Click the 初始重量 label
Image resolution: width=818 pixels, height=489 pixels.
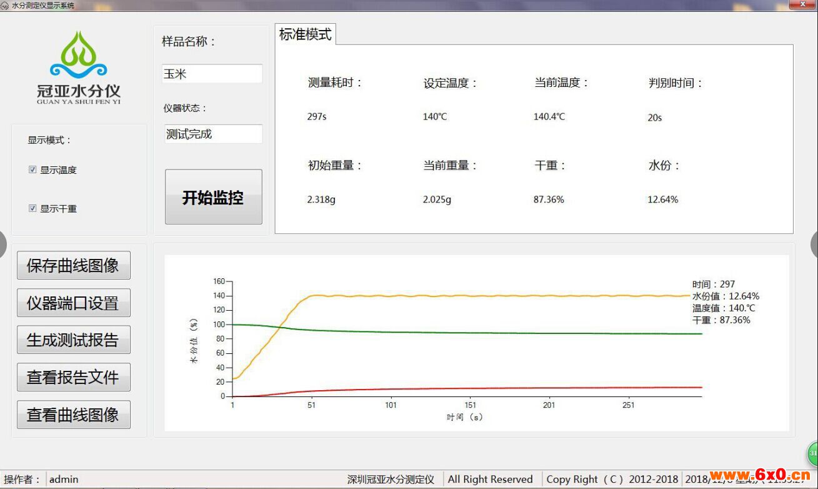(335, 166)
